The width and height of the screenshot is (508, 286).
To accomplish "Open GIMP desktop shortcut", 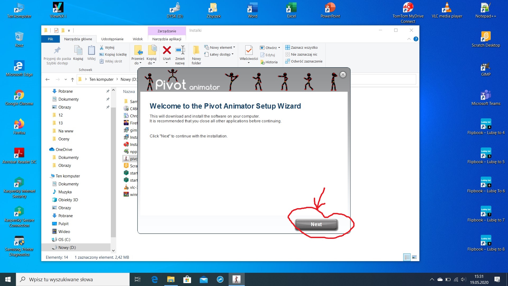I will click(486, 69).
